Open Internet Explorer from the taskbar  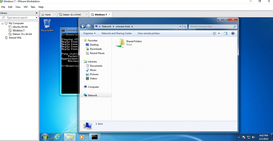pos(57,137)
